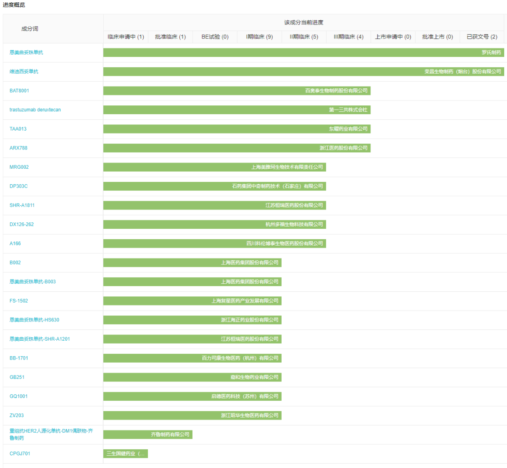The width and height of the screenshot is (507, 468).
Task: Open the 恩美曲妥珠单抗 ingredient link
Action: 26,53
